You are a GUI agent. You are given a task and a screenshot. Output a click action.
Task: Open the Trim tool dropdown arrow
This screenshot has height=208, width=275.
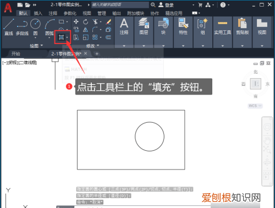[x=101, y=22]
